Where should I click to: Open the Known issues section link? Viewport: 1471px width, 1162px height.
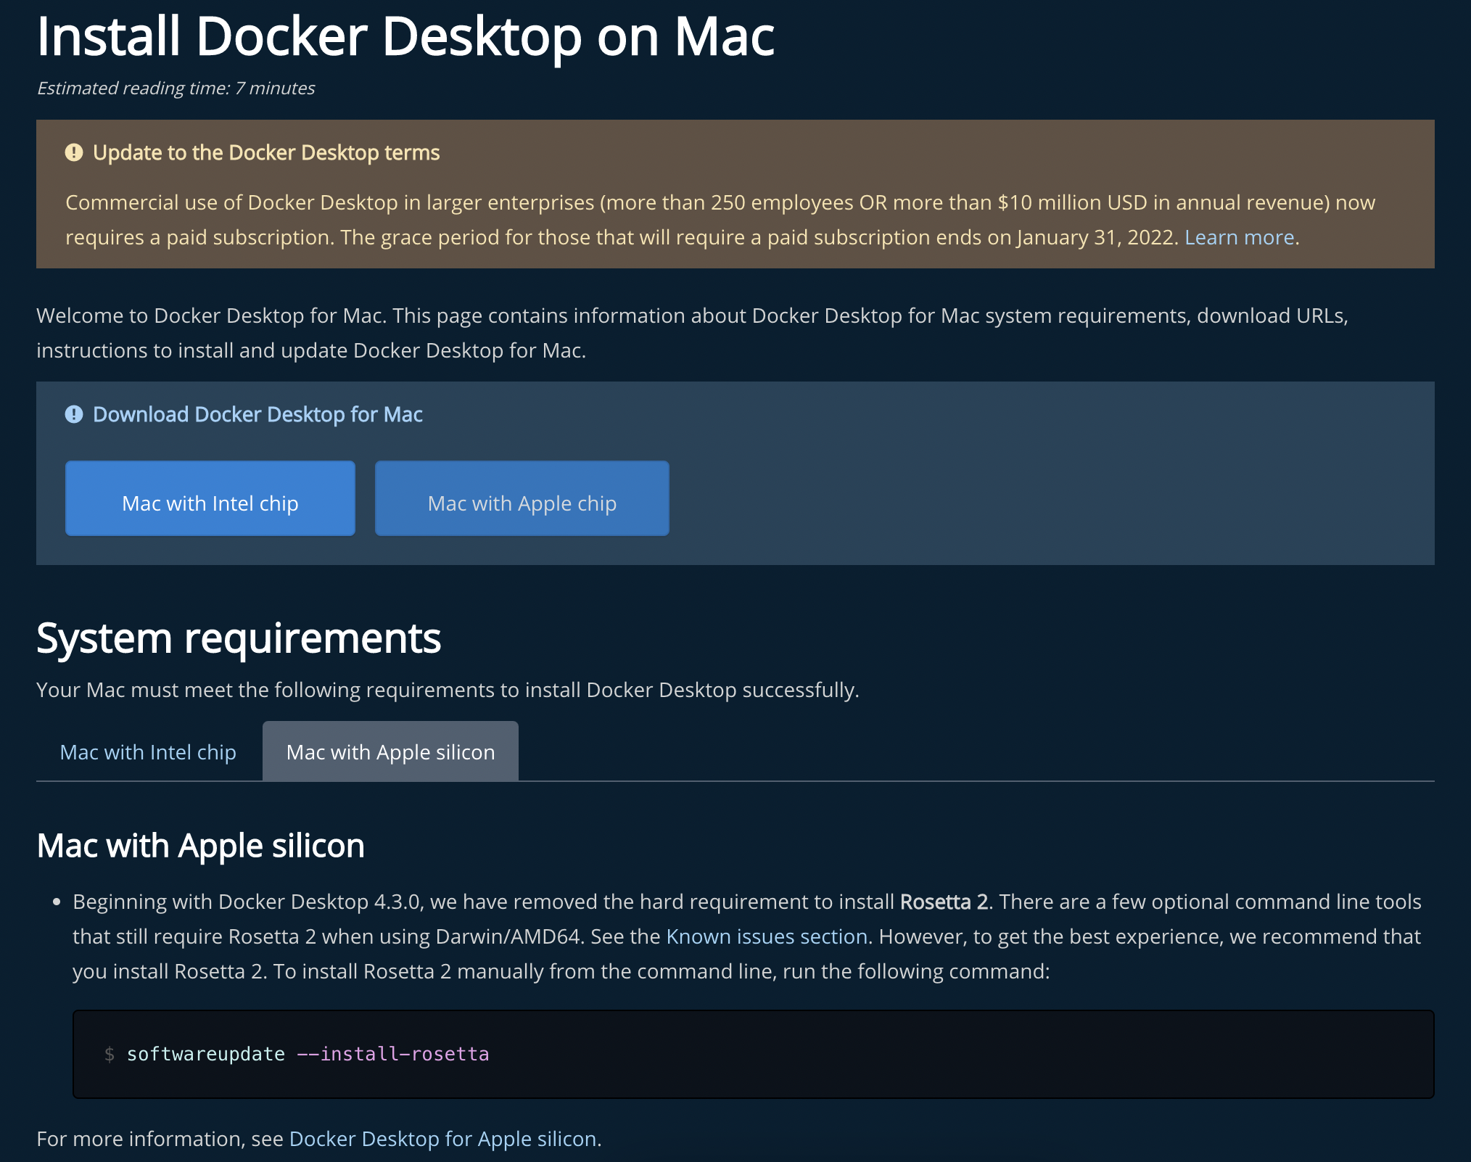point(767,936)
